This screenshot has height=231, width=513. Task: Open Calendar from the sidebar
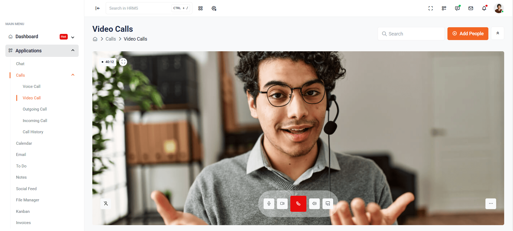click(x=24, y=143)
